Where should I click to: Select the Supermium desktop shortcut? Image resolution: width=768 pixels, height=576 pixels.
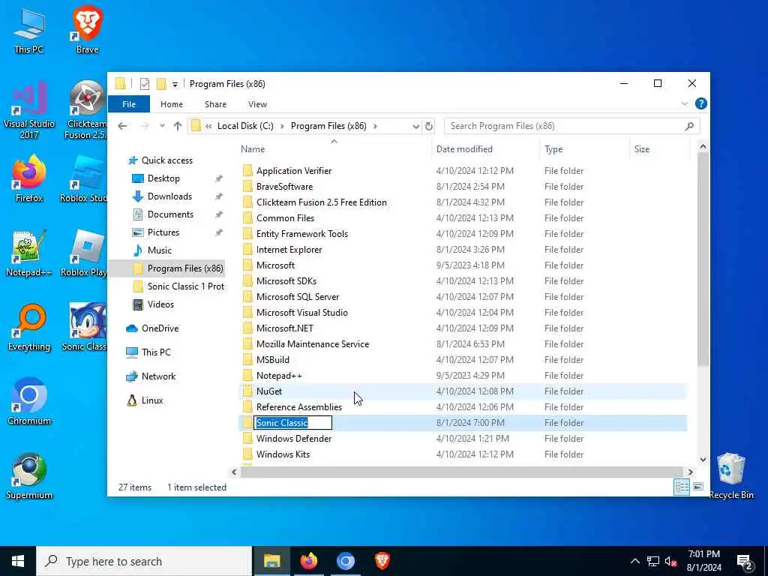coord(29,476)
